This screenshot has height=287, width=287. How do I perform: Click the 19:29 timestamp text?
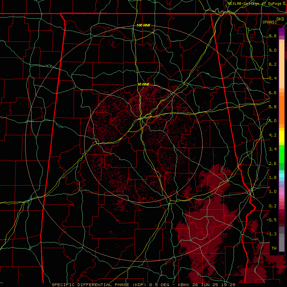[228, 285]
